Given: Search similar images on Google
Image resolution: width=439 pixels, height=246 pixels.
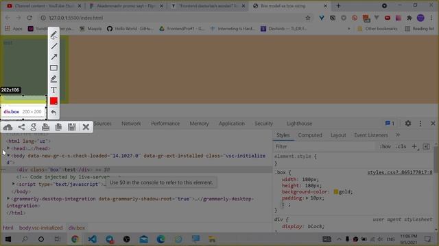Looking at the screenshot, I should click(x=34, y=127).
